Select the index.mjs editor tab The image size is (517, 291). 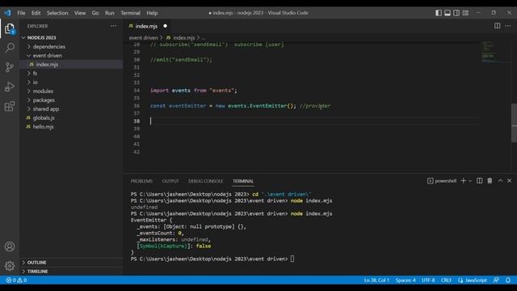coord(146,26)
